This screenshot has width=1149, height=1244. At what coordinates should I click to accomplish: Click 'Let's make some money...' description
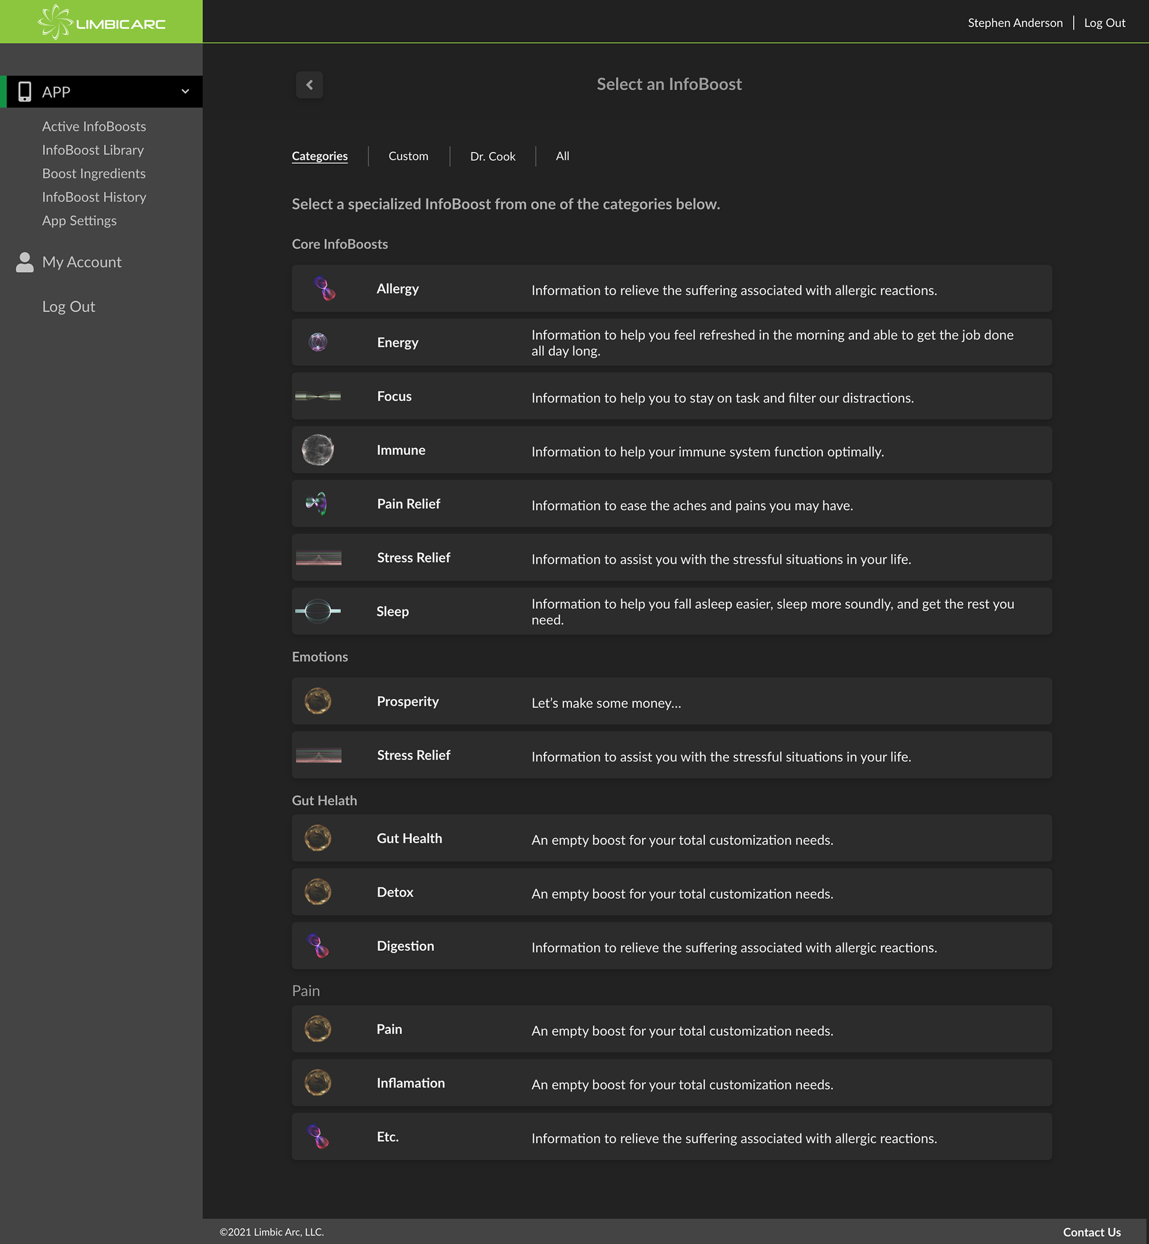pyautogui.click(x=606, y=703)
